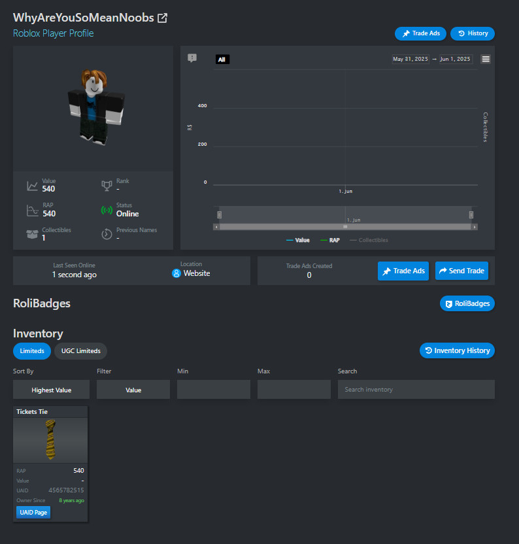
Task: Click the Website location user icon
Action: [176, 273]
